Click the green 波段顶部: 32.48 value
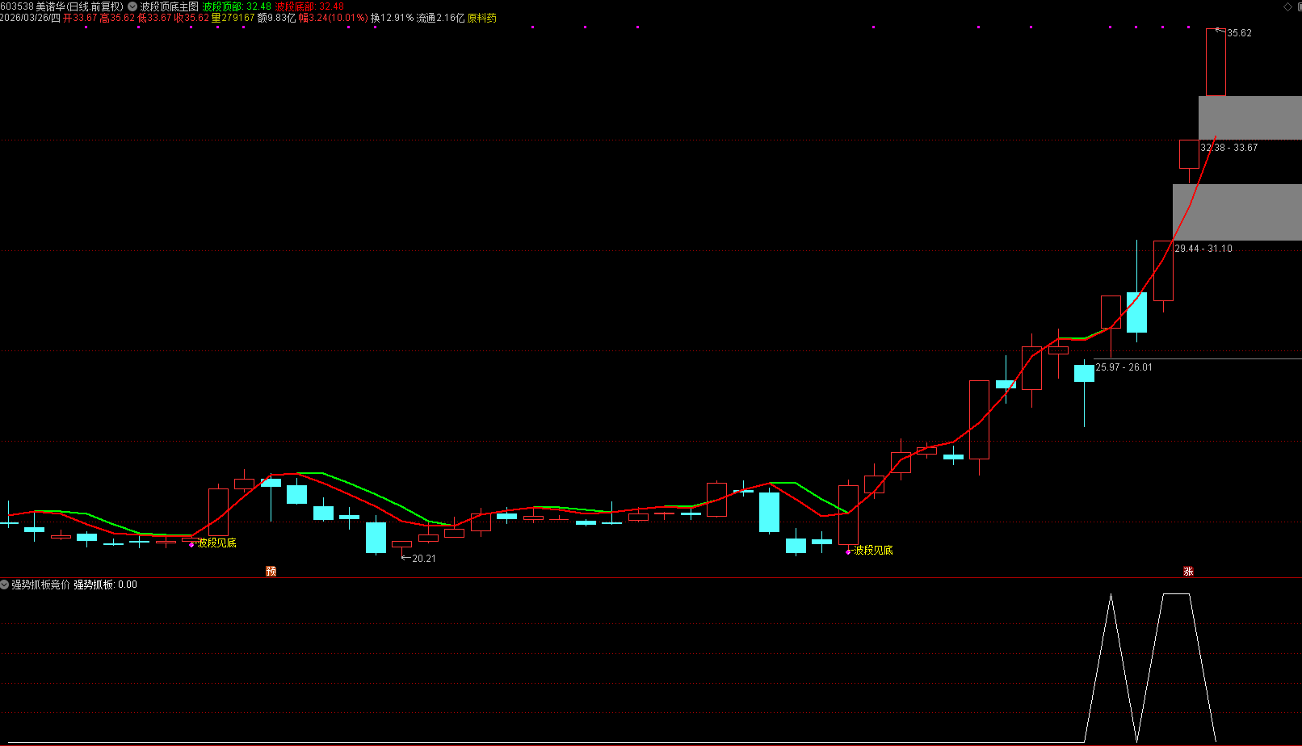This screenshot has height=746, width=1302. [x=237, y=6]
